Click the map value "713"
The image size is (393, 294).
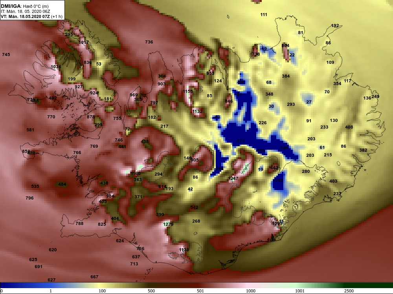[134, 263]
